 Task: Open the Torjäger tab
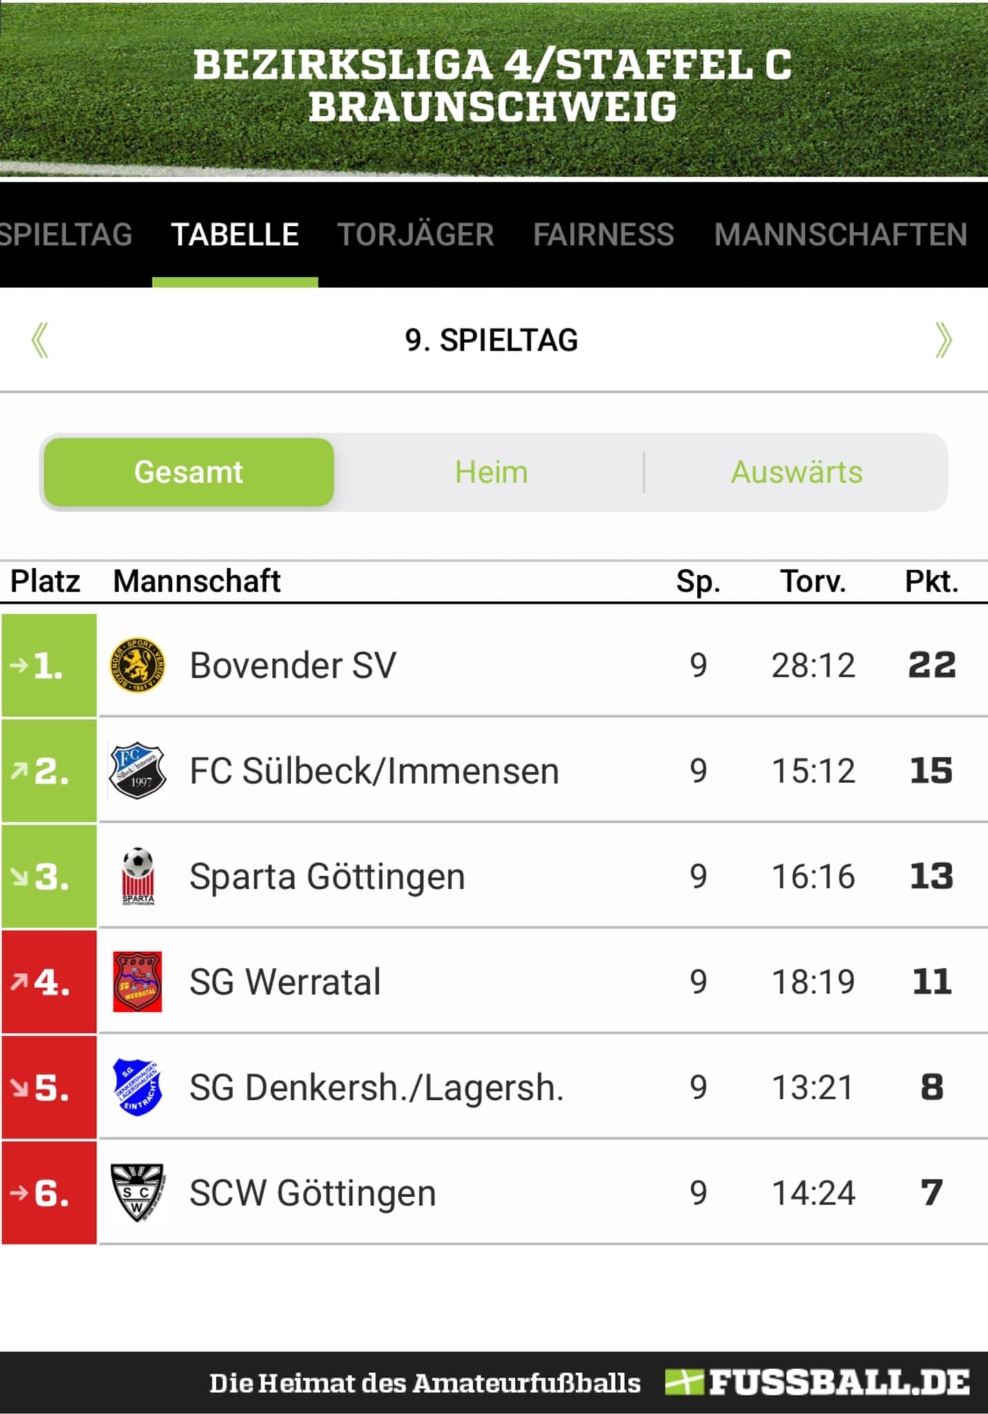pyautogui.click(x=415, y=235)
